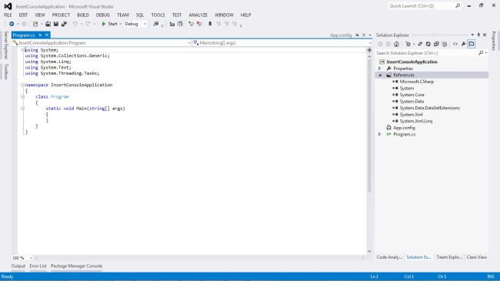
Task: Click the Save All toolbar icon
Action: (x=64, y=24)
